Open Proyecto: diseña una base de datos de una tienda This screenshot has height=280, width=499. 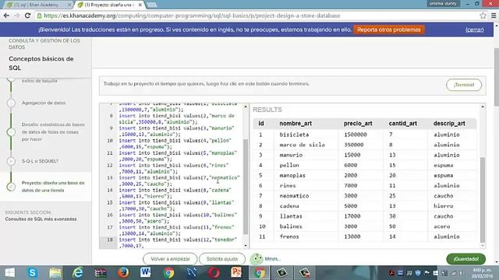pyautogui.click(x=53, y=187)
